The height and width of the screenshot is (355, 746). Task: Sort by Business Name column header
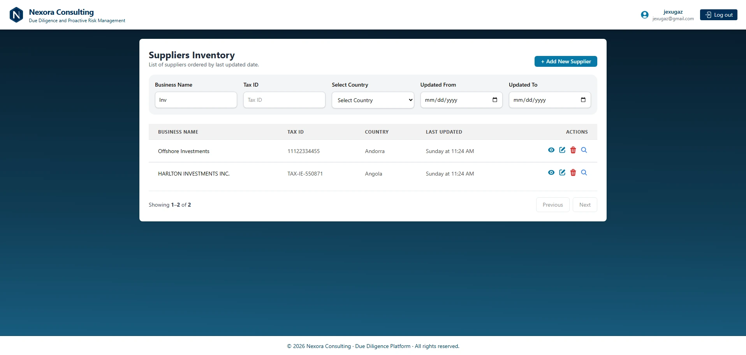[x=178, y=132]
